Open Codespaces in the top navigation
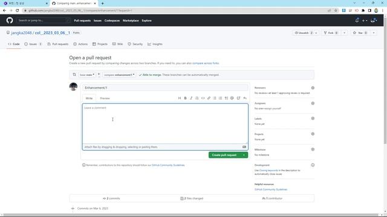 tap(112, 20)
